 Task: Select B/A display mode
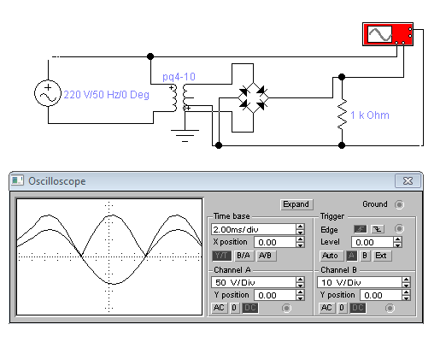coord(244,256)
